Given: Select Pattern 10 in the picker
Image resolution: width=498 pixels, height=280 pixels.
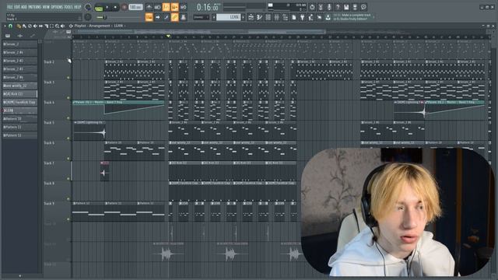Looking at the screenshot, I should 19,119.
